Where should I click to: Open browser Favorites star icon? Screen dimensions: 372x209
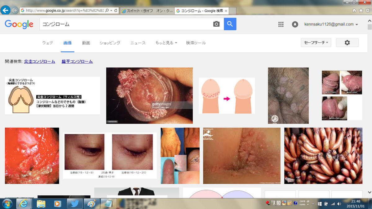tap(361, 10)
